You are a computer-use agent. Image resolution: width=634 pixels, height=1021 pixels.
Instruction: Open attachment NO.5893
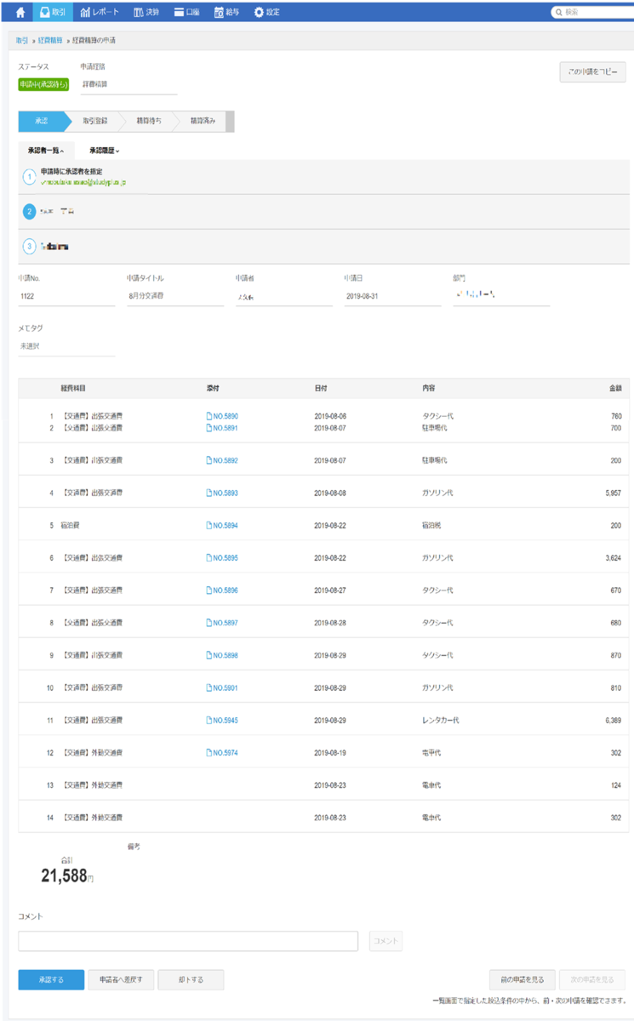pyautogui.click(x=222, y=493)
